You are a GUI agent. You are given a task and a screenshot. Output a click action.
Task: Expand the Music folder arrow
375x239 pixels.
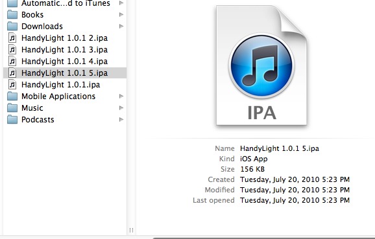(121, 108)
